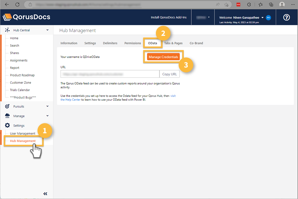298x199 pixels.
Task: Open the browser Extensions puzzle icon
Action: [249, 4]
